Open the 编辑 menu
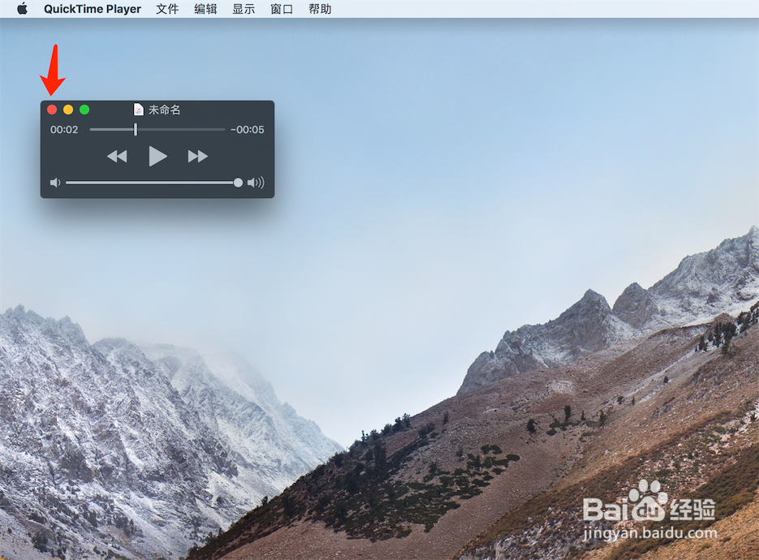759x560 pixels. click(x=205, y=9)
